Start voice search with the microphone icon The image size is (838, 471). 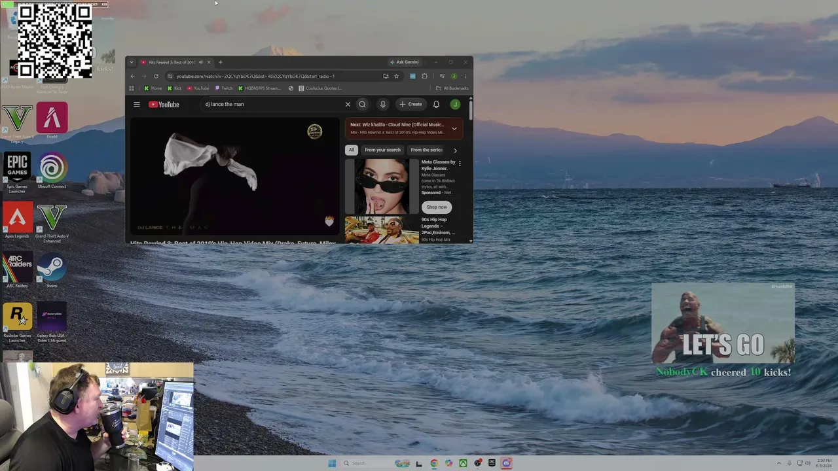pos(383,105)
